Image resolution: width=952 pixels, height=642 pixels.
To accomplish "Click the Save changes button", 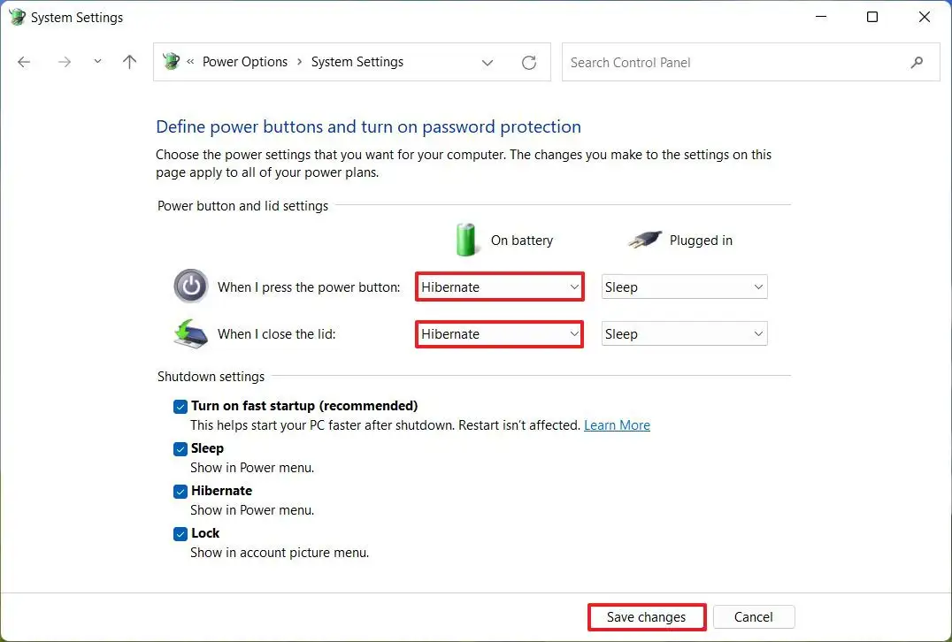I will pos(647,616).
